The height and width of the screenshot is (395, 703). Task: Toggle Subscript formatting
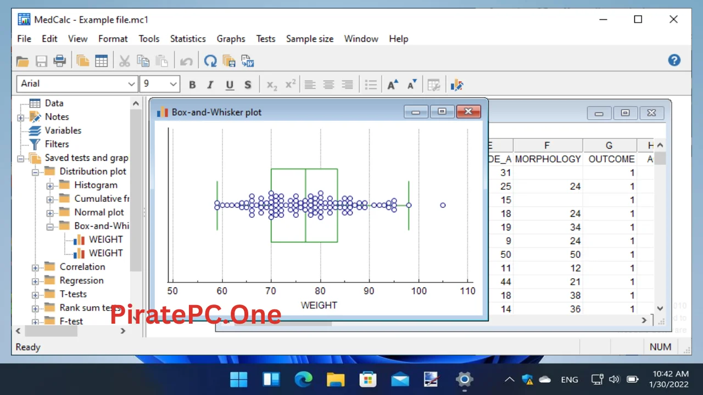click(x=272, y=85)
